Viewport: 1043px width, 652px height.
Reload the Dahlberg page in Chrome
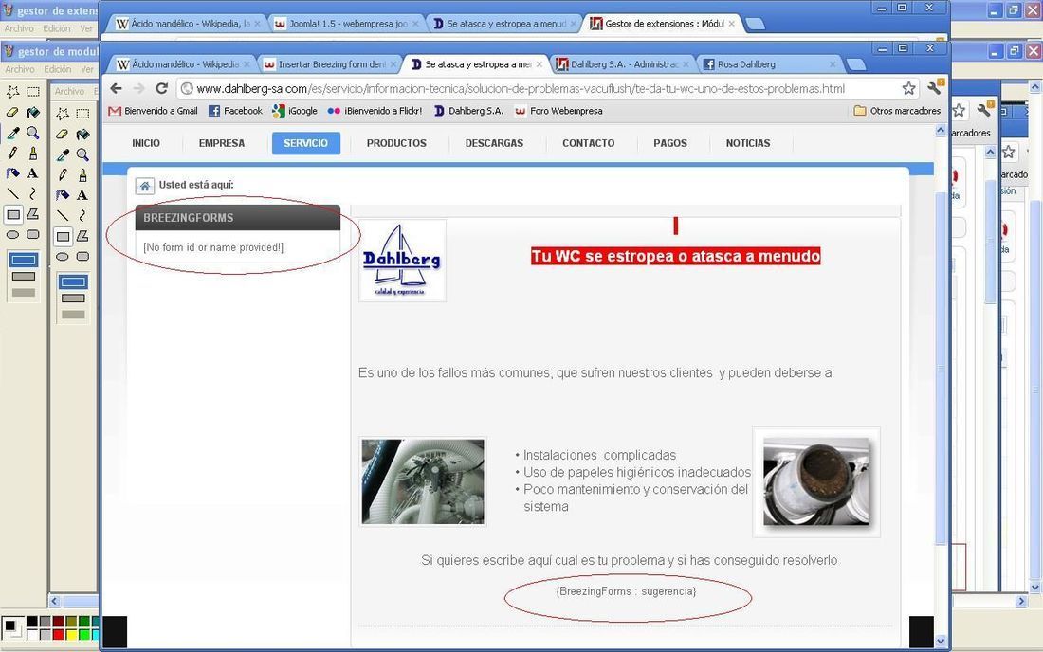[161, 88]
